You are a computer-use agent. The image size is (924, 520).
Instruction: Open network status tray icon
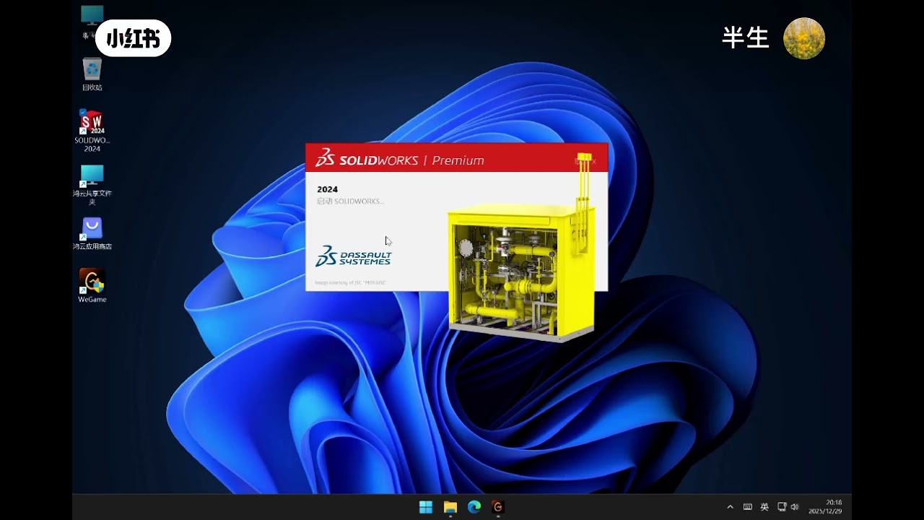(782, 507)
